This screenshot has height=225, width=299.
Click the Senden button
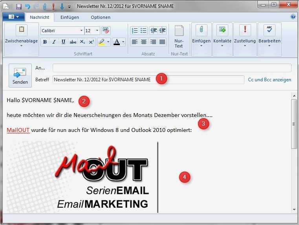[x=20, y=75]
